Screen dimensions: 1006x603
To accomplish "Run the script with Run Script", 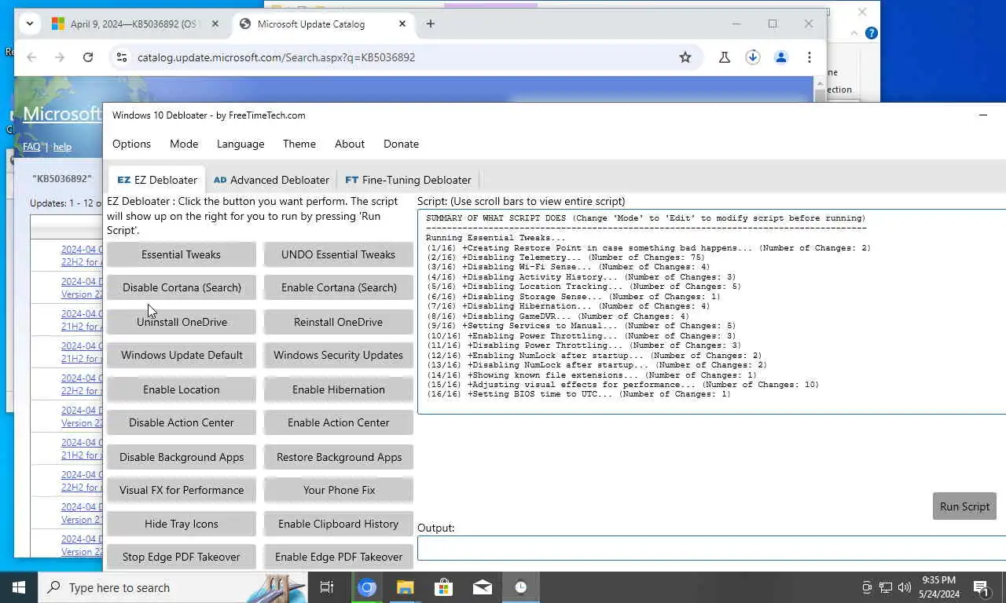I will (964, 506).
